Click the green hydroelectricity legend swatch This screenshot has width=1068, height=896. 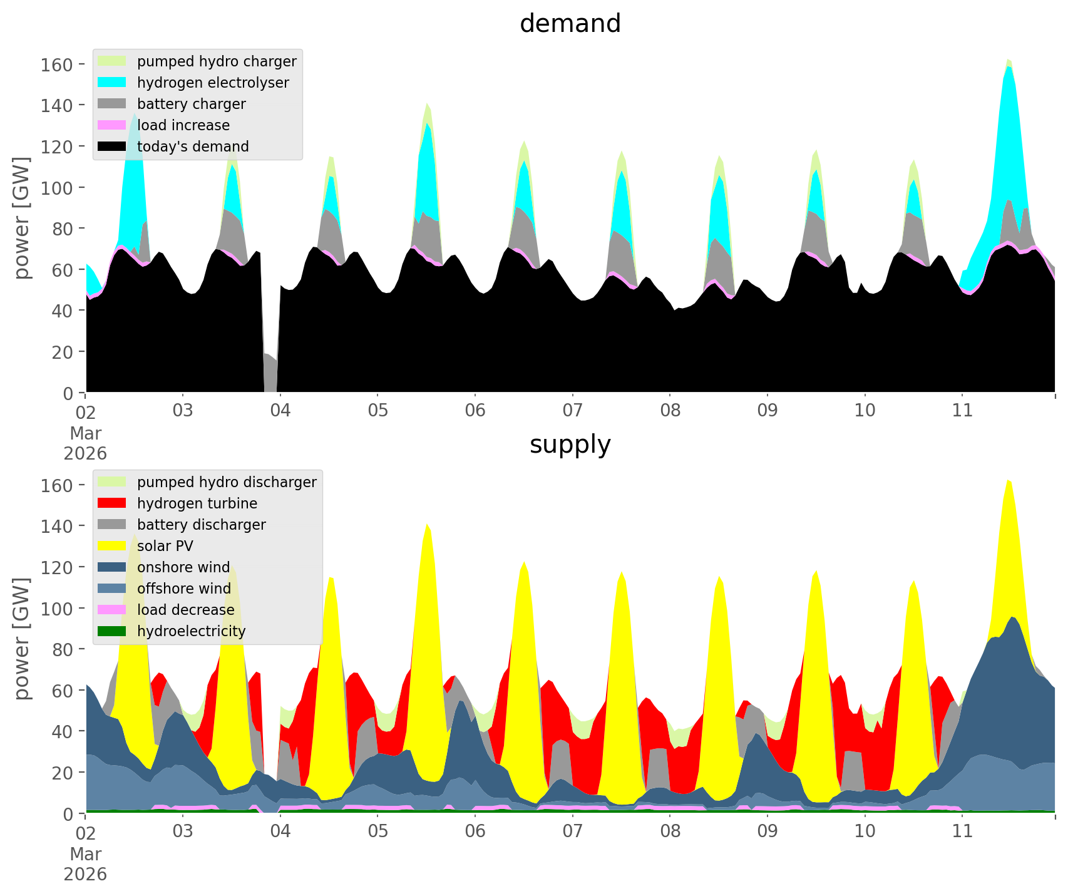[x=112, y=631]
